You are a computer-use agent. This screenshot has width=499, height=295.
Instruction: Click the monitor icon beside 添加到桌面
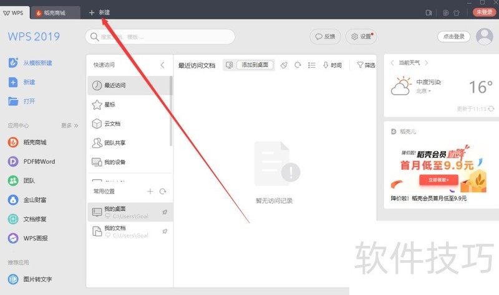tap(230, 65)
